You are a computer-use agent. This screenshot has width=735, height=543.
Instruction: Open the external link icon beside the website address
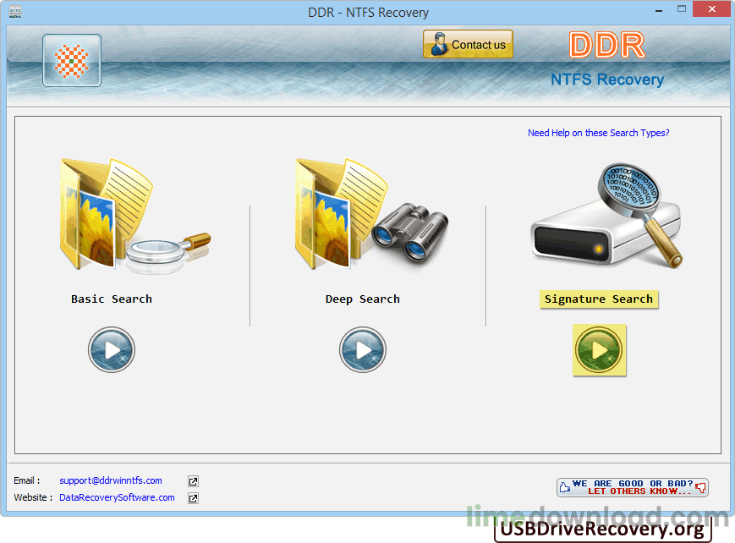click(x=193, y=498)
